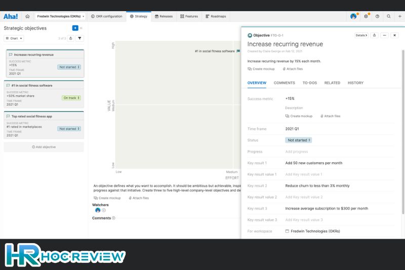Change On track status dropdown
Screen dimensions: 405x270
tap(71, 98)
